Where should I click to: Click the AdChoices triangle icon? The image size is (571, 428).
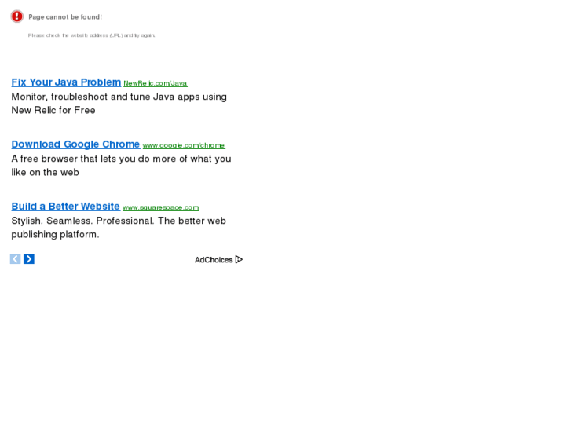point(239,259)
